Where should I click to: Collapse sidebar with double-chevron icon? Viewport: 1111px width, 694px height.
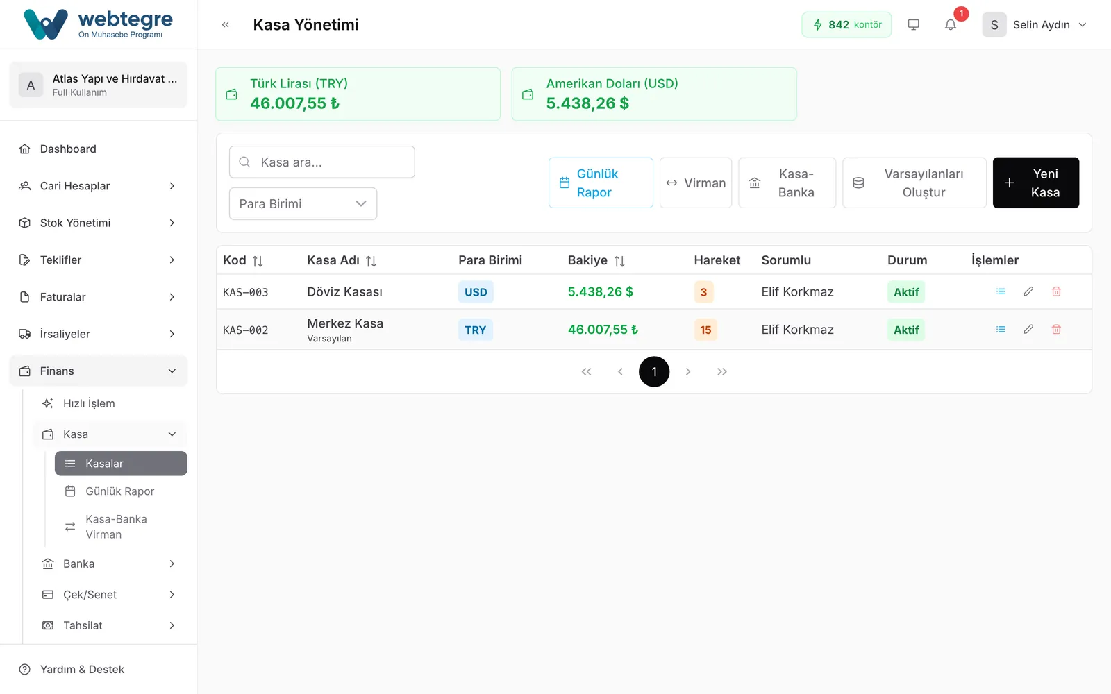point(225,24)
